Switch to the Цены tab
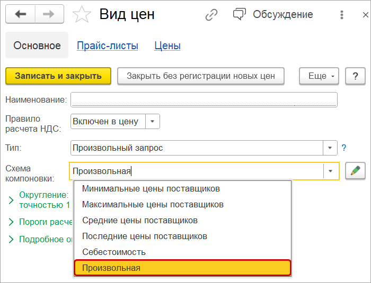The height and width of the screenshot is (283, 371). (167, 45)
